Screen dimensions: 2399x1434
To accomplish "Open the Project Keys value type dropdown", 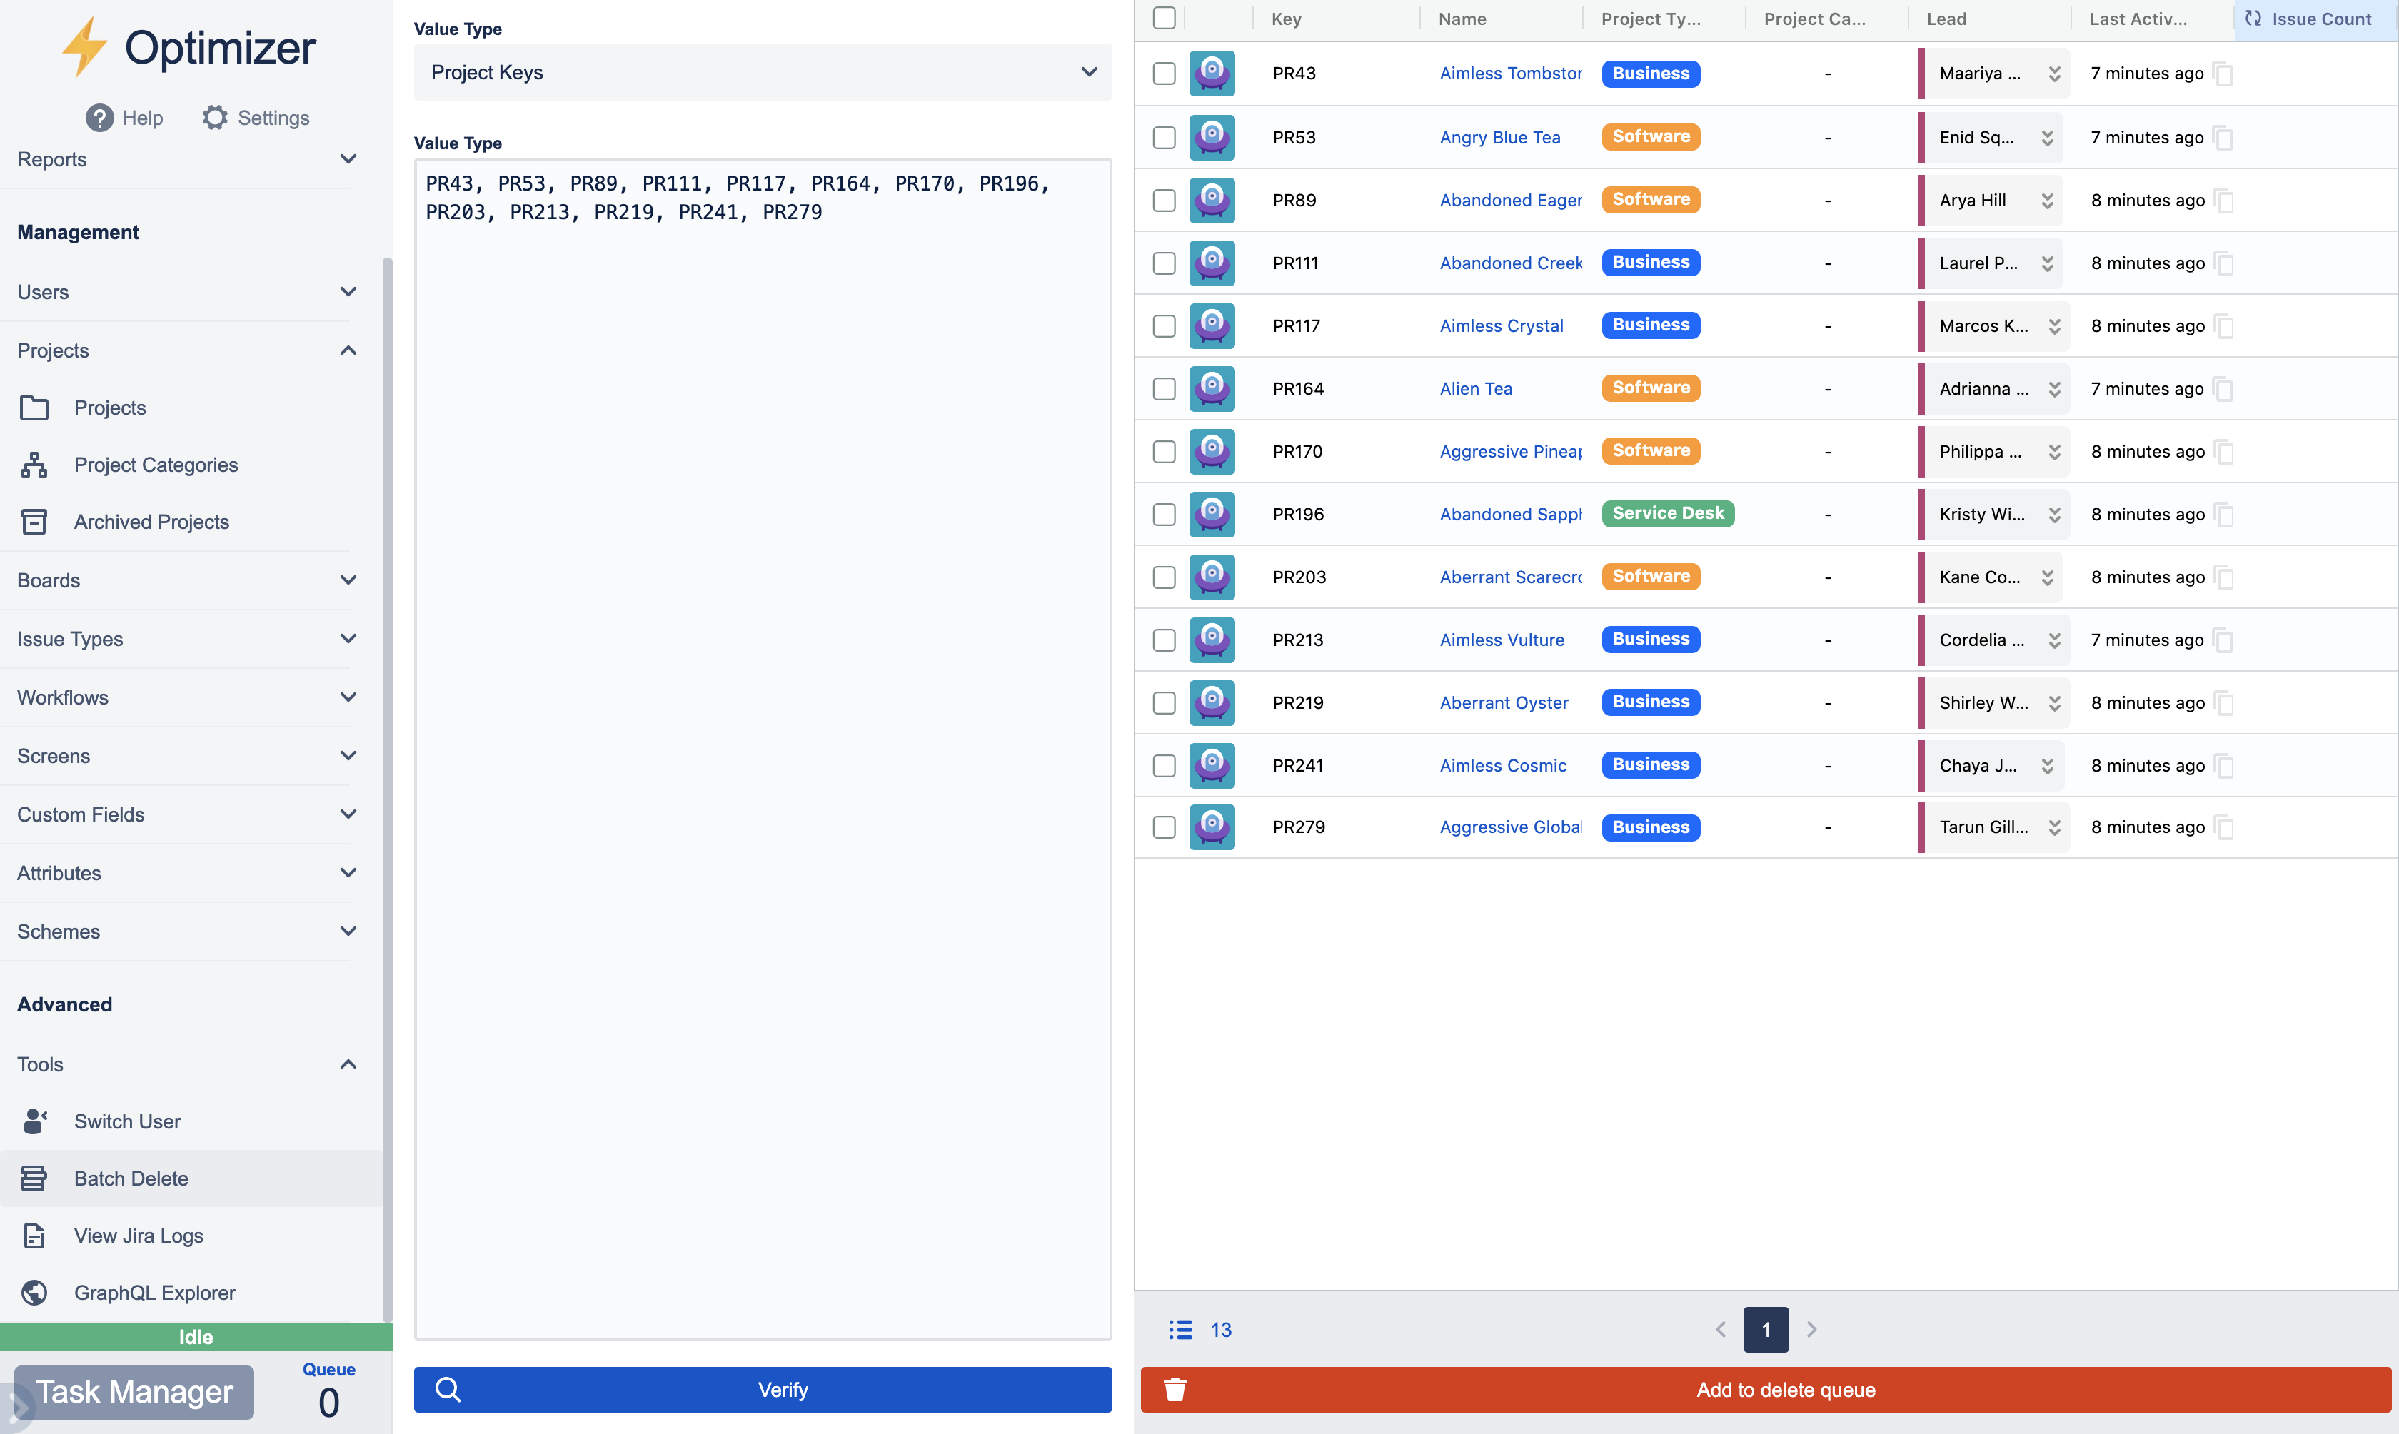I will pyautogui.click(x=762, y=73).
